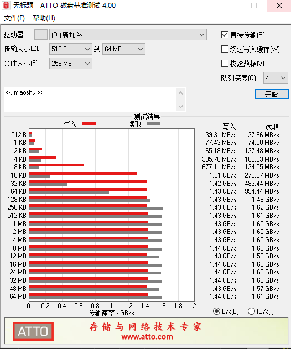291x349 pixels.
Task: Click description box scroll up arrow
Action: click(181, 93)
